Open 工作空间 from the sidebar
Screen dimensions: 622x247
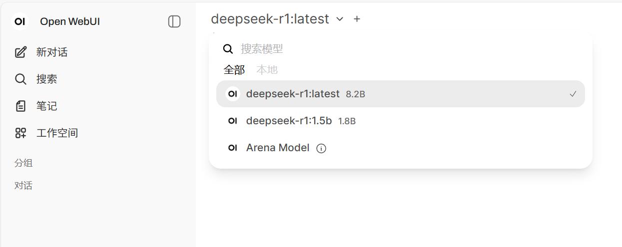(57, 133)
